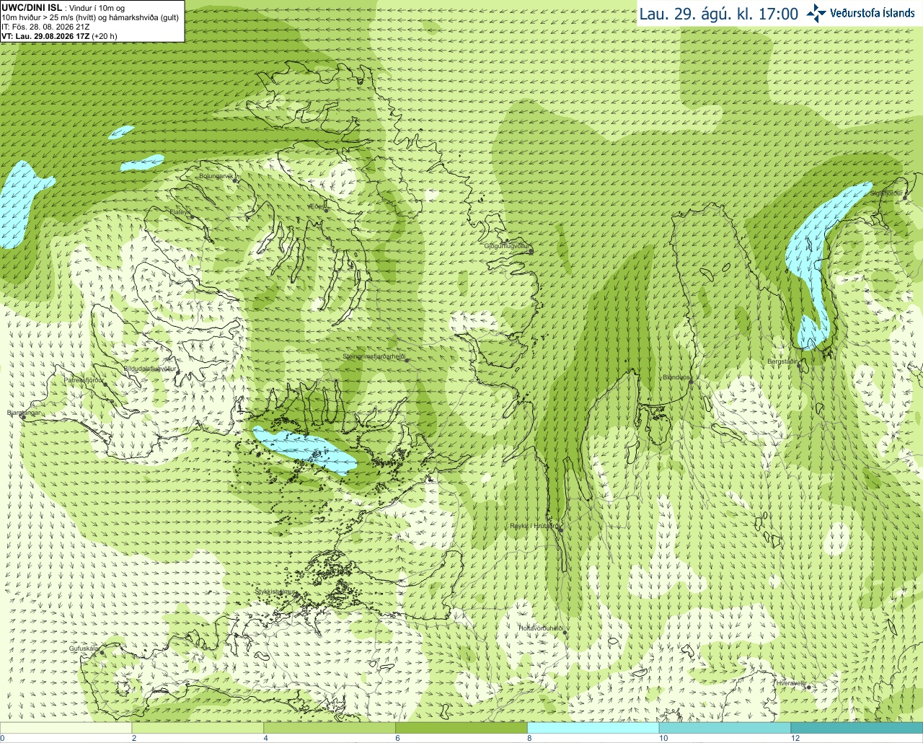Click the Patreksfjörður station label
The image size is (923, 743).
pos(84,379)
